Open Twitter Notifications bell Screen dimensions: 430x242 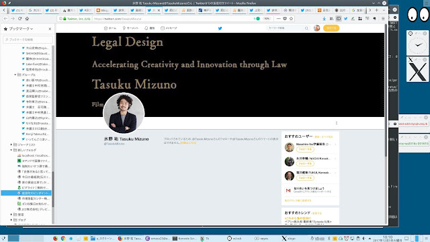pos(149,28)
